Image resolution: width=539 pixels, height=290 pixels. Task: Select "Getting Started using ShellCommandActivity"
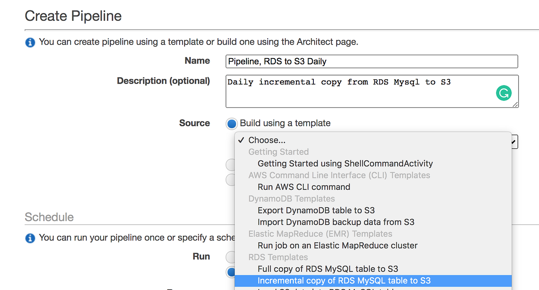pos(345,163)
